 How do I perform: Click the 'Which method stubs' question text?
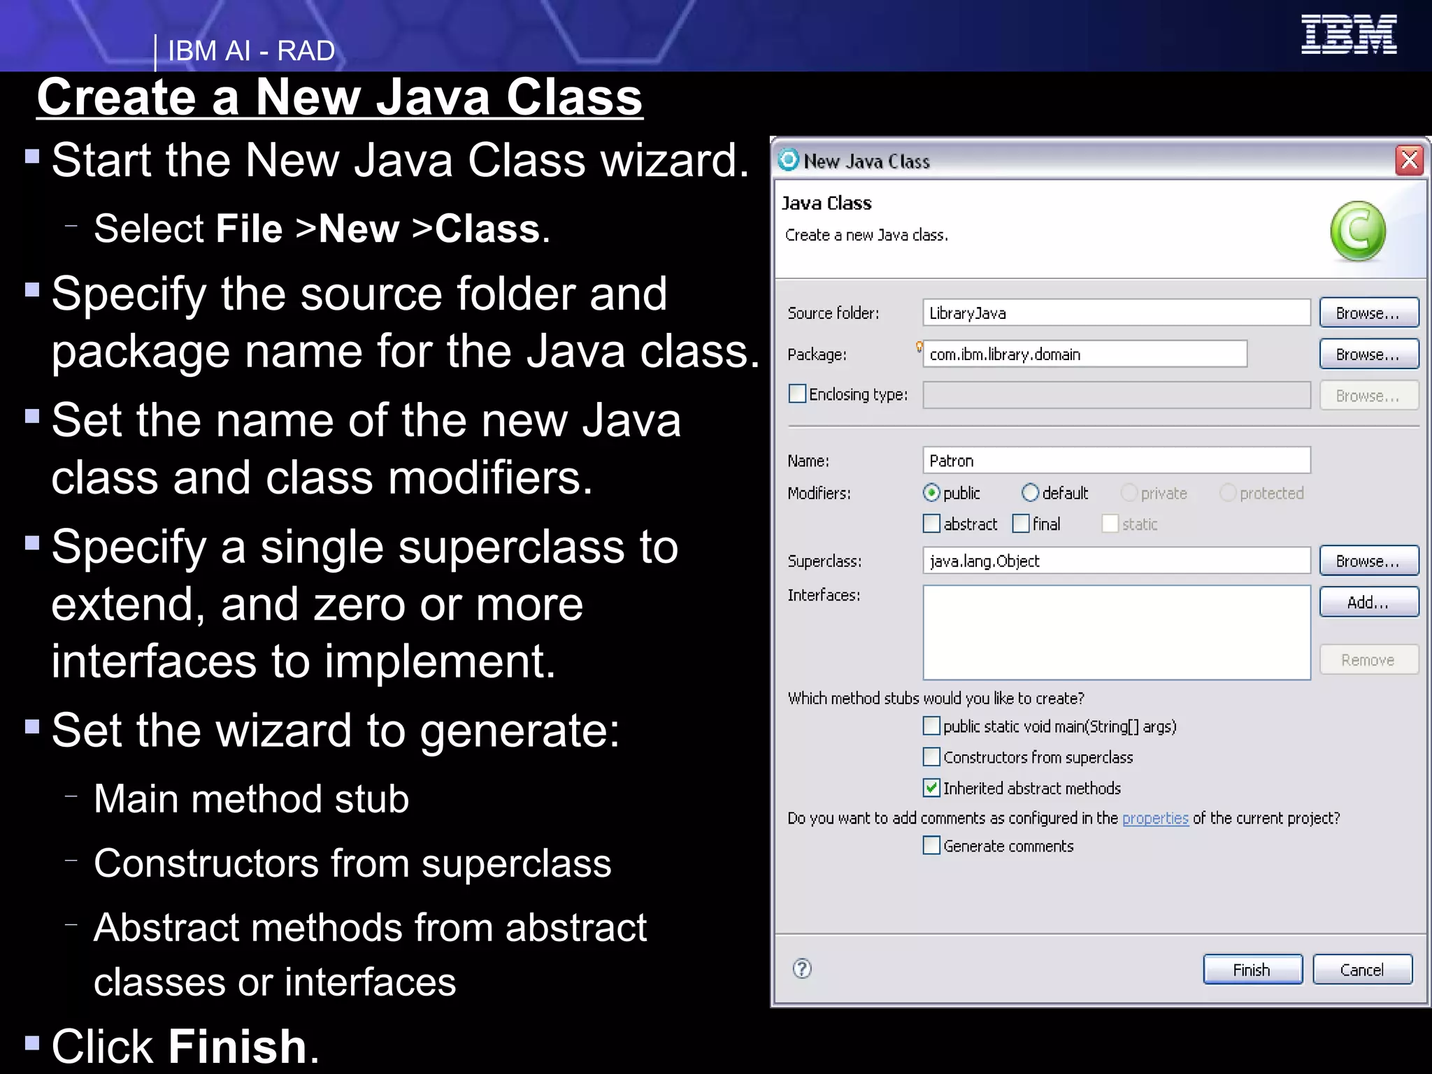pos(936,698)
